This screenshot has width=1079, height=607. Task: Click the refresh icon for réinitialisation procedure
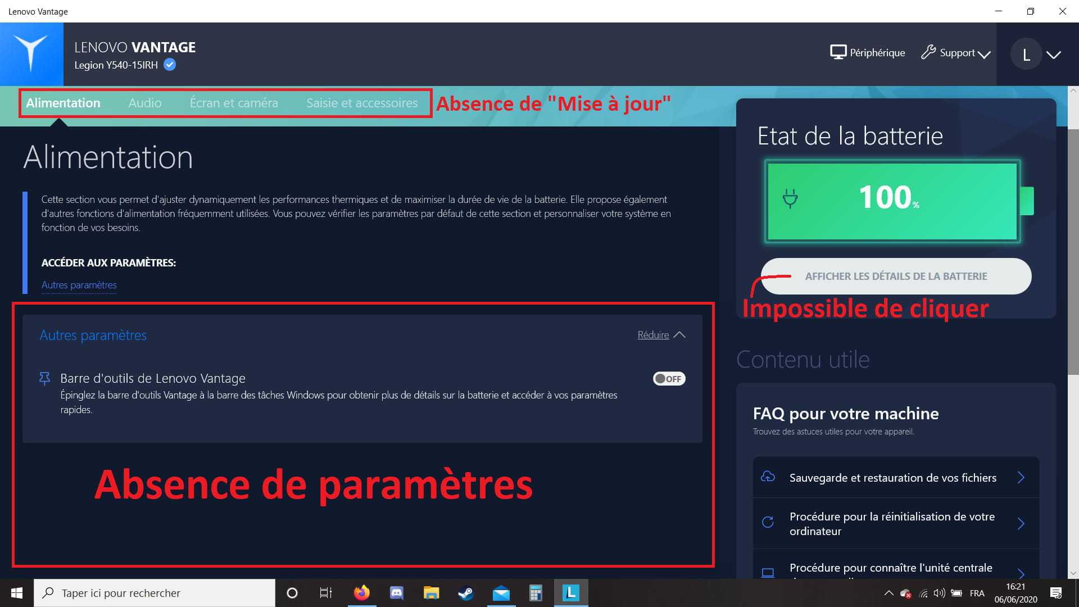point(768,522)
